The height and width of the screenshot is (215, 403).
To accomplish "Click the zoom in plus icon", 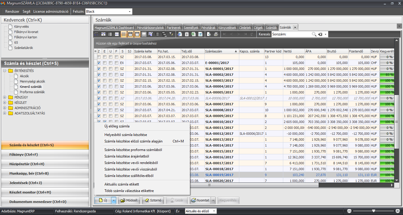I will click(x=397, y=211).
